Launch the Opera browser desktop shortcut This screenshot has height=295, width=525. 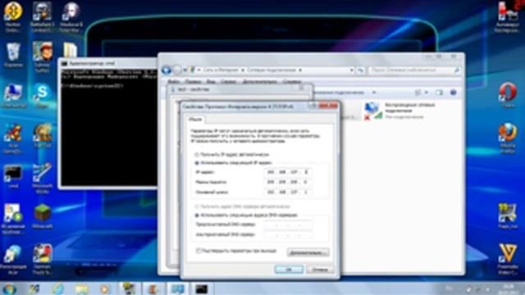508,94
